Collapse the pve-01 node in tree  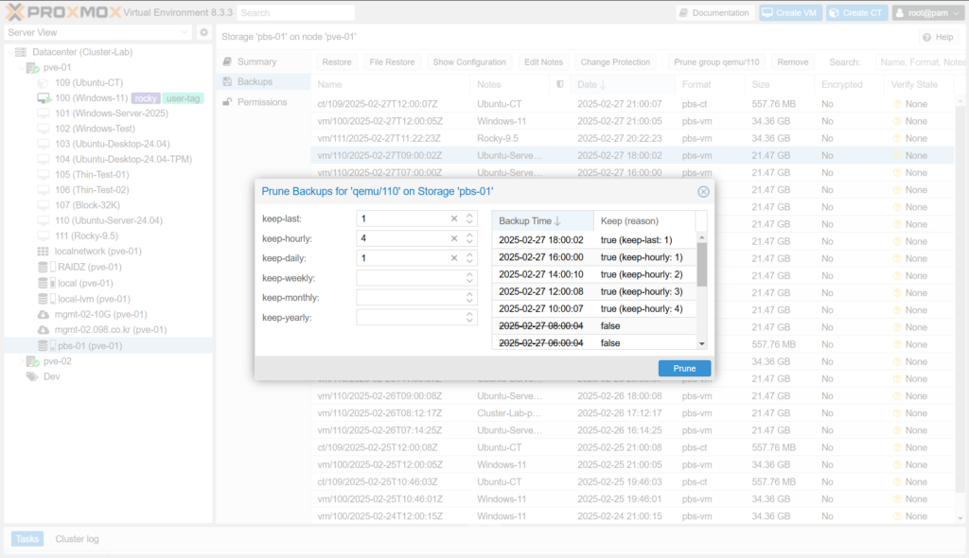point(20,68)
